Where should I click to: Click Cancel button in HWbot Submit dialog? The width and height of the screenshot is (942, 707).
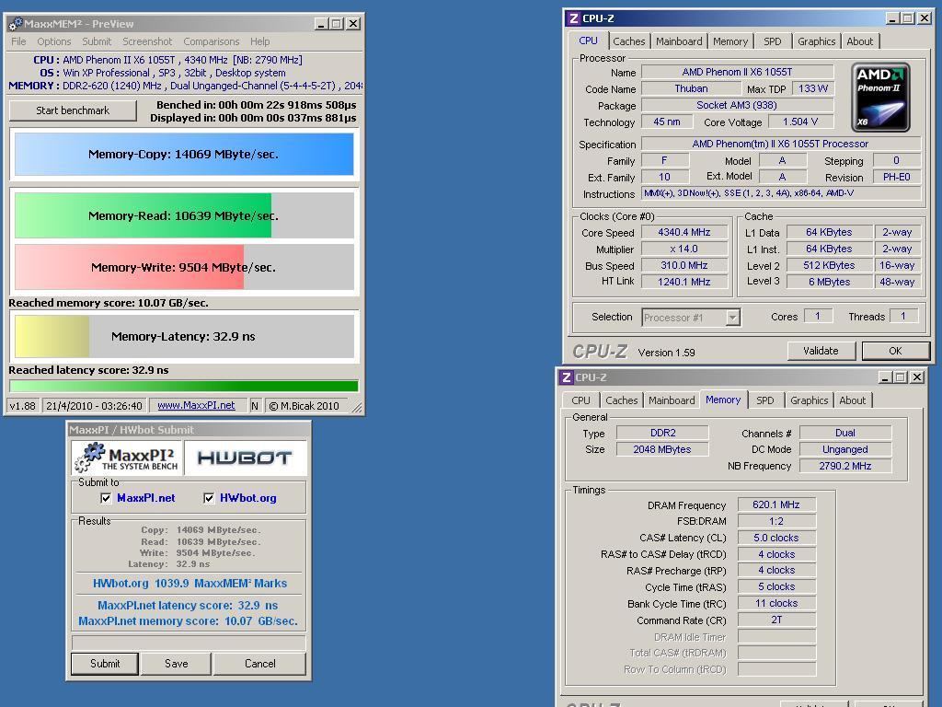(260, 664)
